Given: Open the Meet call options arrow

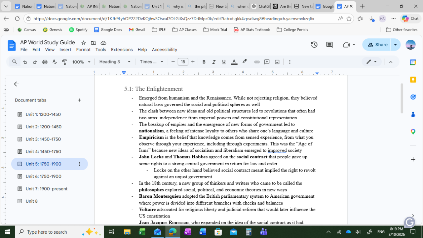Looking at the screenshot, I should (354, 45).
